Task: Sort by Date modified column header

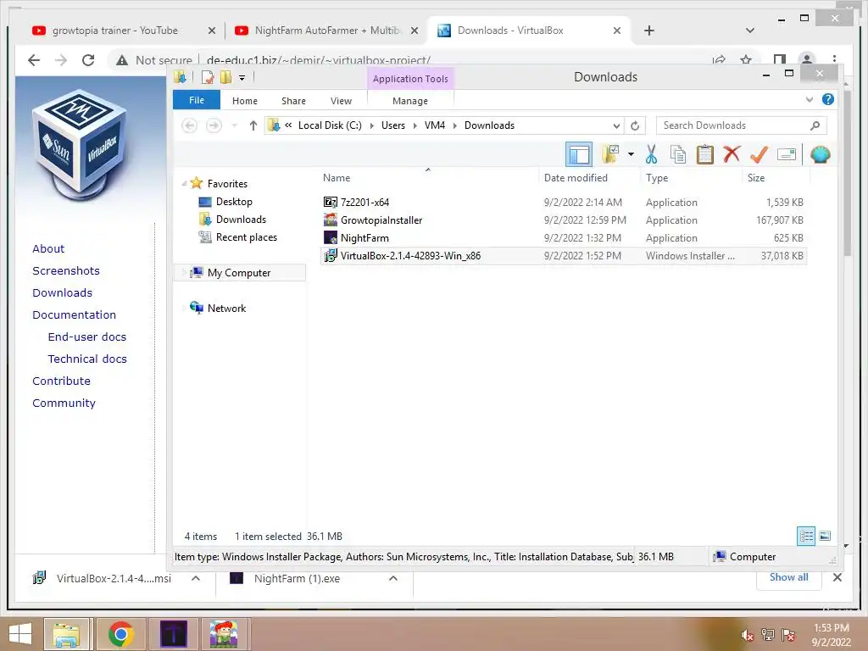Action: point(576,178)
